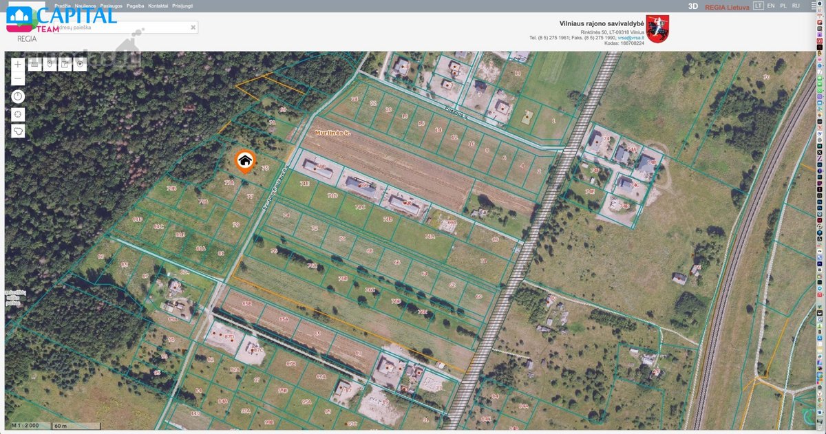
Task: Click the Vilnius district coat of arms
Action: click(x=657, y=29)
